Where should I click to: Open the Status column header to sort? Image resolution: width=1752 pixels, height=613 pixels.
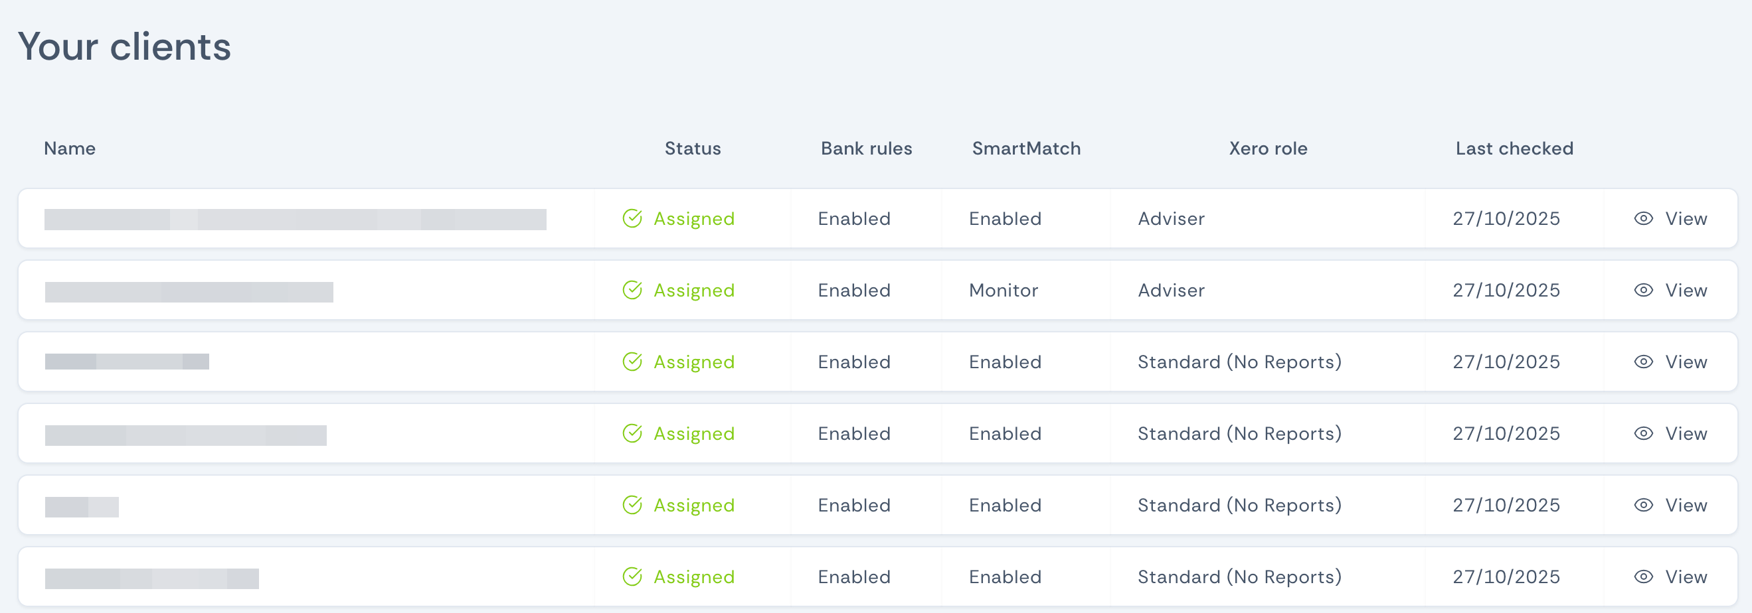click(x=693, y=148)
